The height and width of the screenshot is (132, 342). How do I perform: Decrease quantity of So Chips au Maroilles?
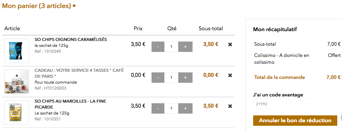point(158,109)
